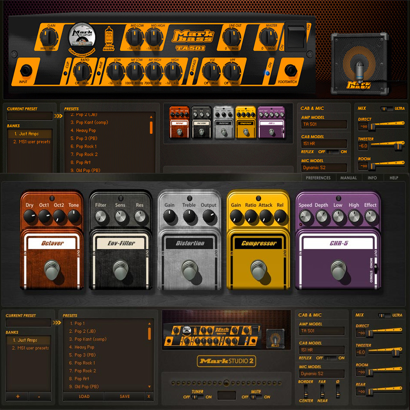Click the cabinet with microphone image
This screenshot has height=410, width=410.
(360, 64)
